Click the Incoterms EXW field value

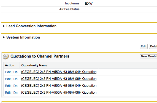[x=89, y=4]
